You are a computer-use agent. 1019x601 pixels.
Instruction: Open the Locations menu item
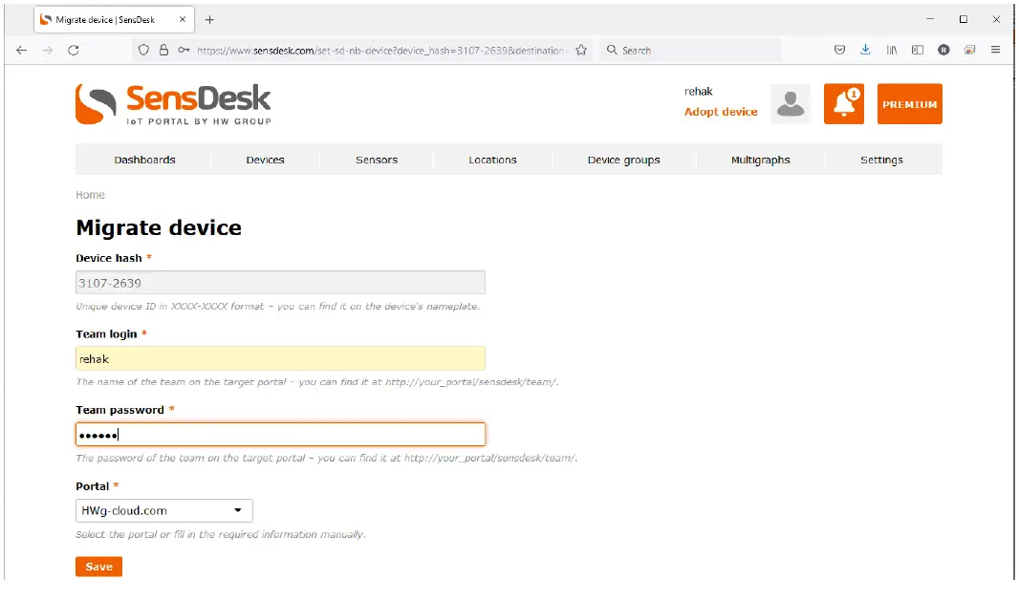[x=492, y=160]
